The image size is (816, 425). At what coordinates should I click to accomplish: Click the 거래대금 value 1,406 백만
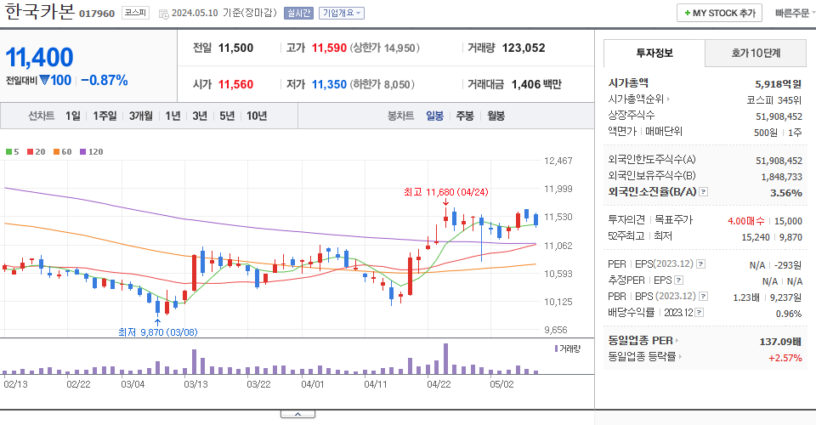click(x=536, y=84)
